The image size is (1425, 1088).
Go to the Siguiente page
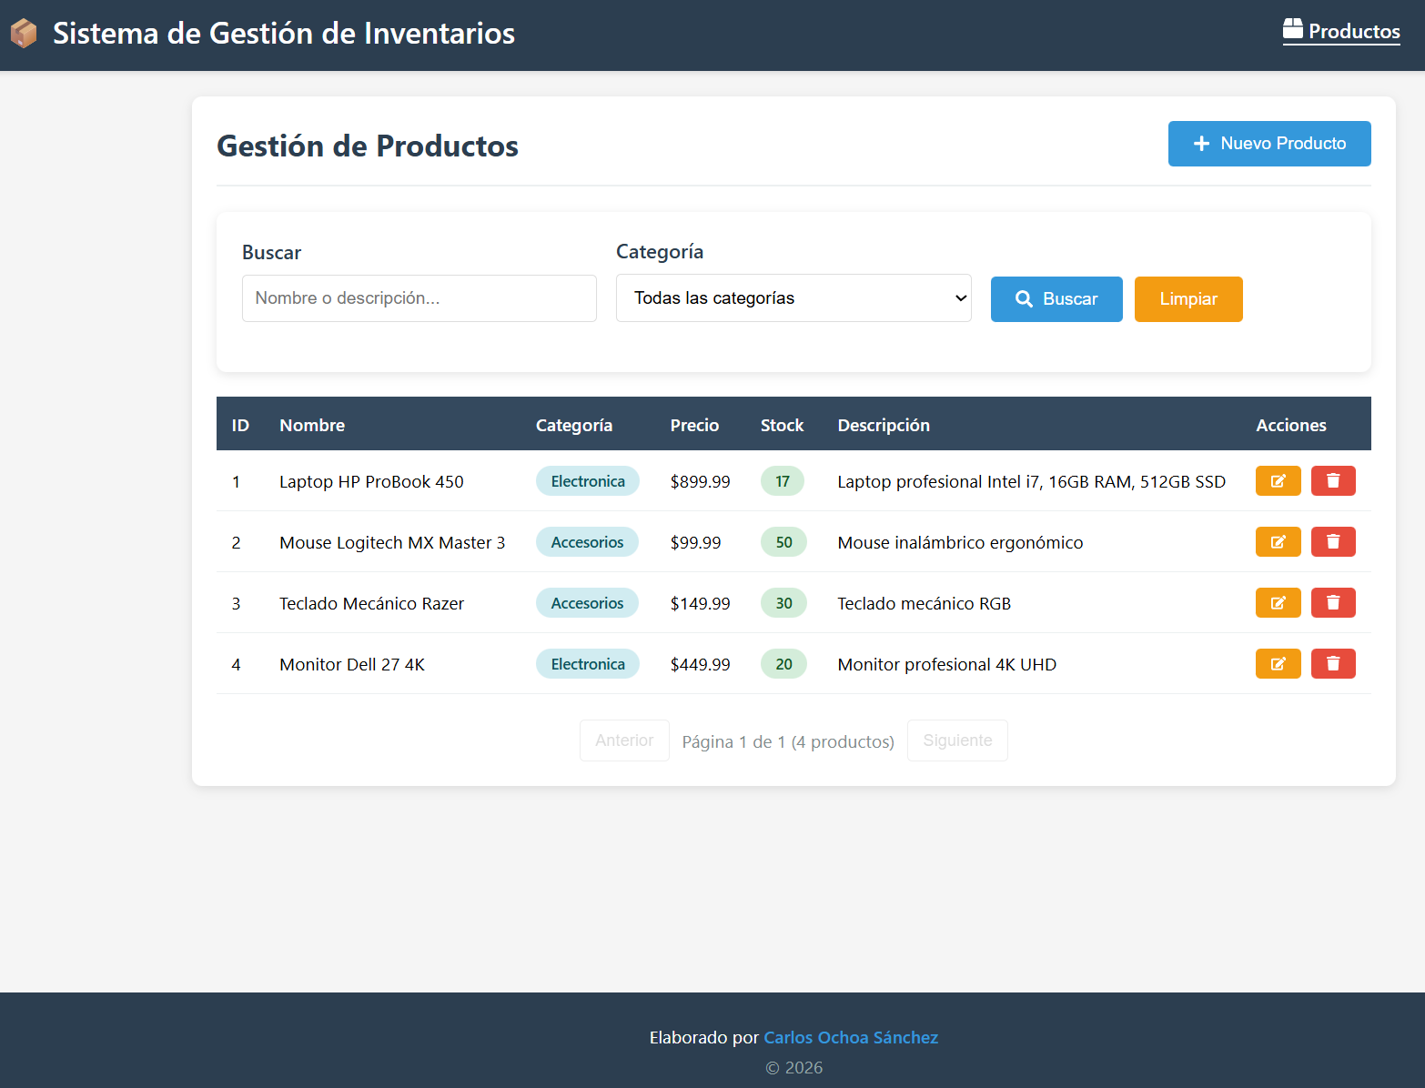(x=957, y=740)
